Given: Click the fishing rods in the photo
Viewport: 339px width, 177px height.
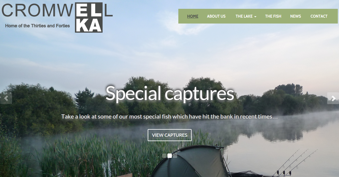Looking at the screenshot, I should (295, 162).
